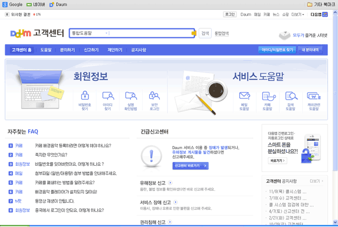Open the 2/21(화) 고객센터 notice
The width and height of the screenshot is (338, 227).
pos(288,218)
